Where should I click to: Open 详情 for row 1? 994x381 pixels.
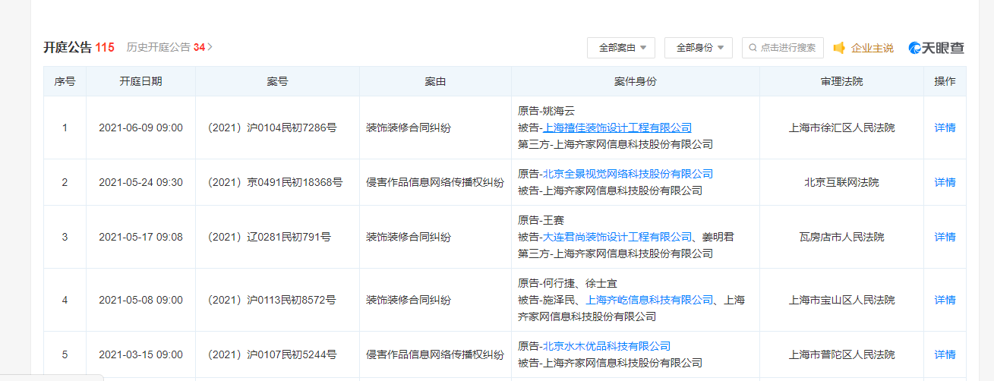(x=945, y=128)
